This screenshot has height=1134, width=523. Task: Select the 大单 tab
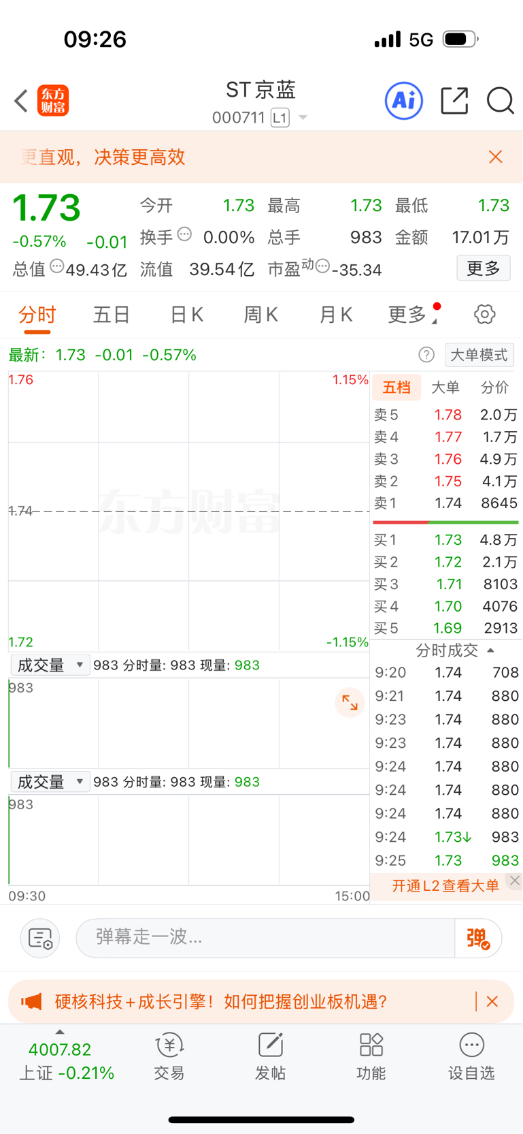pos(445,388)
